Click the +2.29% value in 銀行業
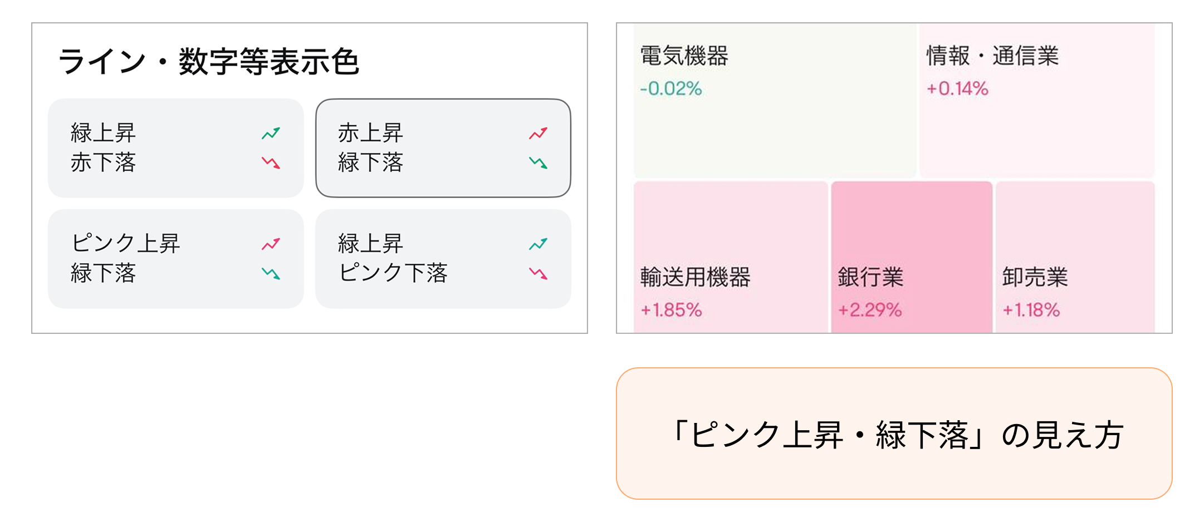This screenshot has height=522, width=1204. 870,310
